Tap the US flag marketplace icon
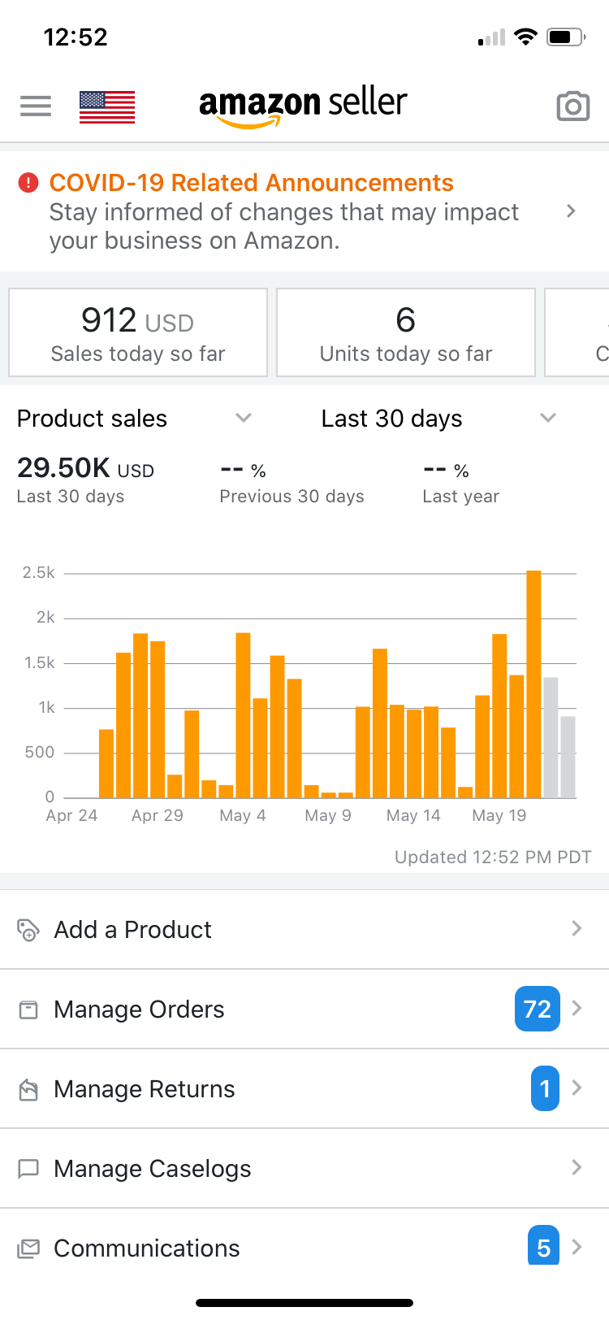 point(107,106)
